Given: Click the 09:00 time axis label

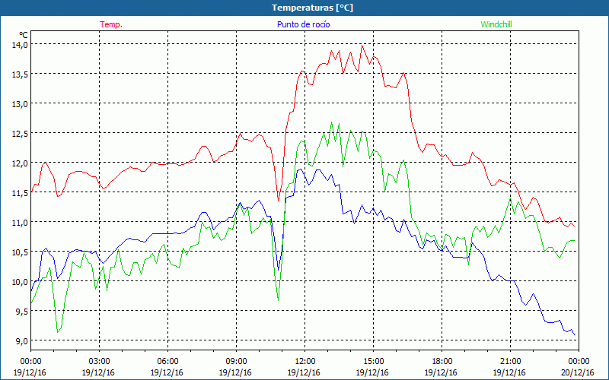Looking at the screenshot, I should (x=236, y=362).
